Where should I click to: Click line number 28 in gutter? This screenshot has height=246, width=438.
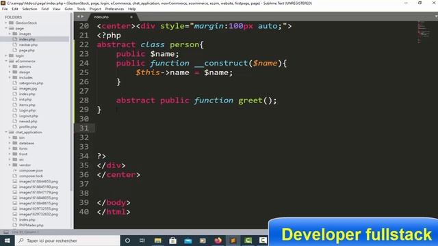click(x=83, y=100)
